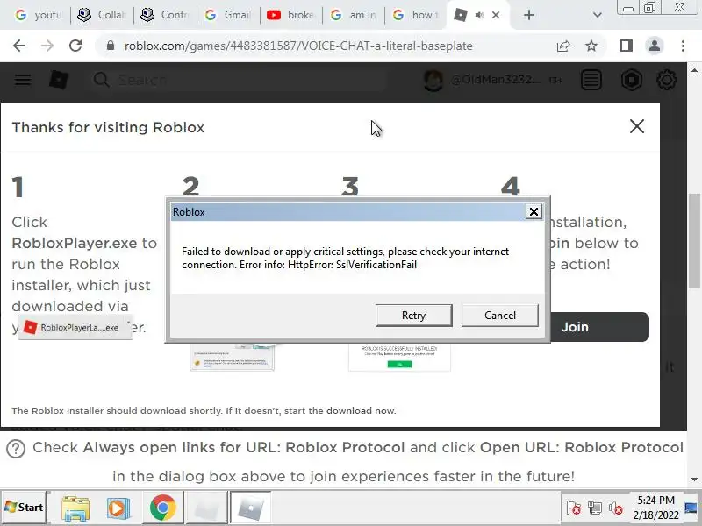
Task: Switch to the 'how t' tab
Action: (415, 15)
